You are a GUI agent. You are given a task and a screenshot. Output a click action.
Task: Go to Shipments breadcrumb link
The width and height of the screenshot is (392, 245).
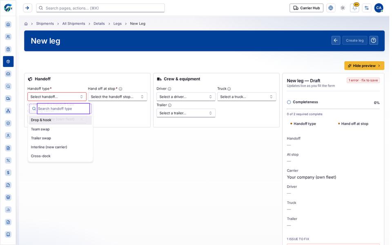tap(45, 24)
